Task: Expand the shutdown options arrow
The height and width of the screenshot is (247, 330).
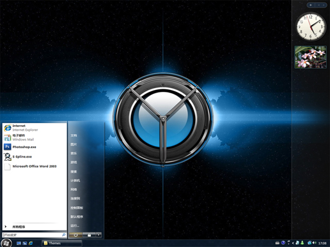Action: tap(98, 235)
